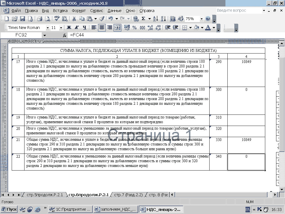Apply Percent Style formatting

(134, 28)
